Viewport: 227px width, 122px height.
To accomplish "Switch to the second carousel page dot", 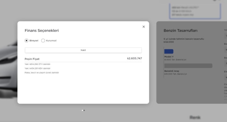I will [84, 110].
